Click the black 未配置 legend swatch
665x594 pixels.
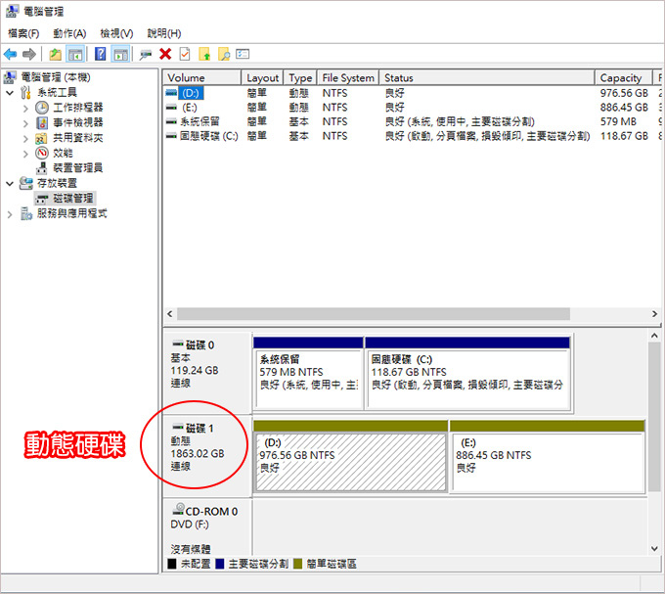point(172,564)
